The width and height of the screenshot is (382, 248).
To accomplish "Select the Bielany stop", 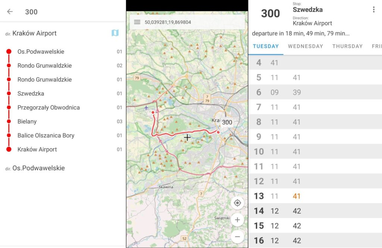I will pyautogui.click(x=27, y=121).
